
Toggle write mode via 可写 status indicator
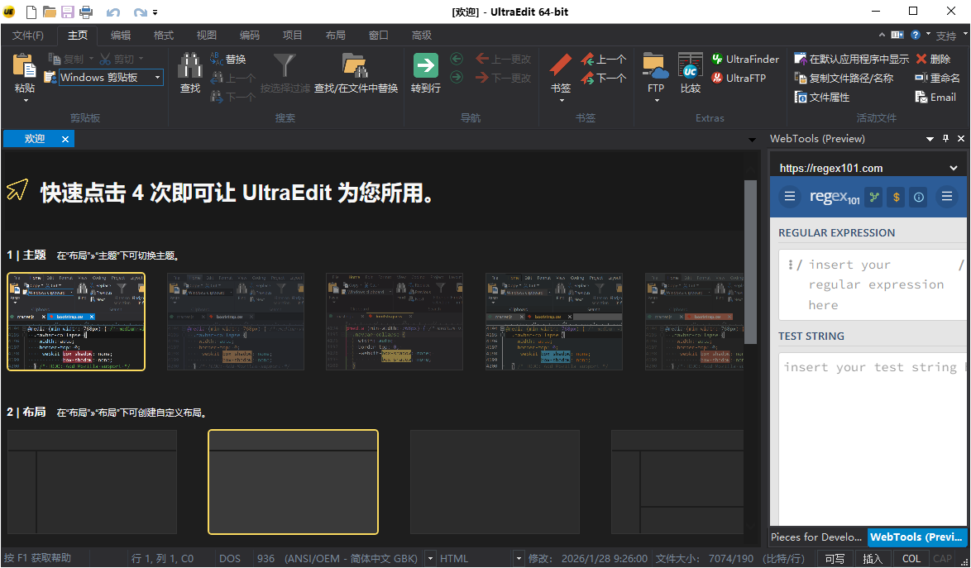pos(834,558)
